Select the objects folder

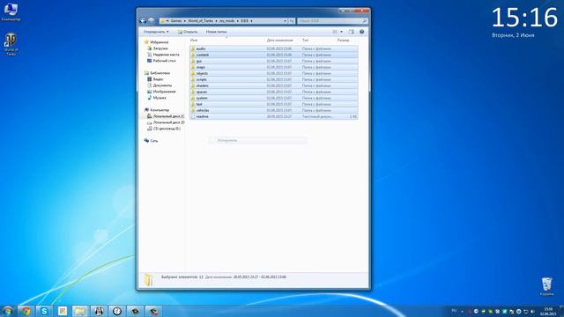[274, 73]
